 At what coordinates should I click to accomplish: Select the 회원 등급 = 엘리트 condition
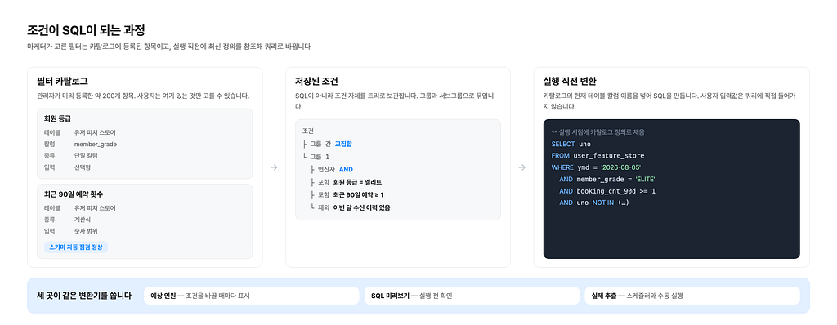[x=357, y=182]
